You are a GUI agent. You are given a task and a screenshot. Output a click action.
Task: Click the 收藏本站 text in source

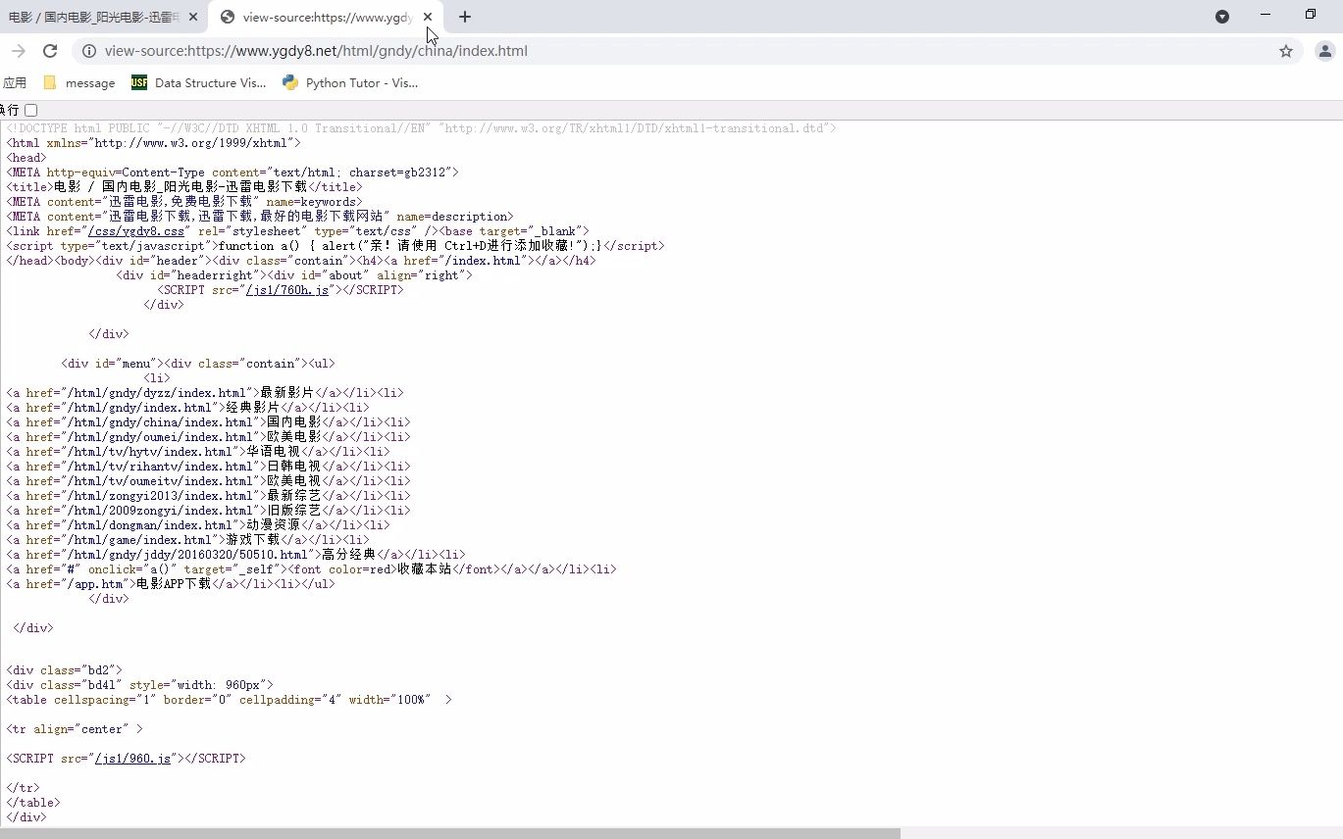pyautogui.click(x=424, y=569)
